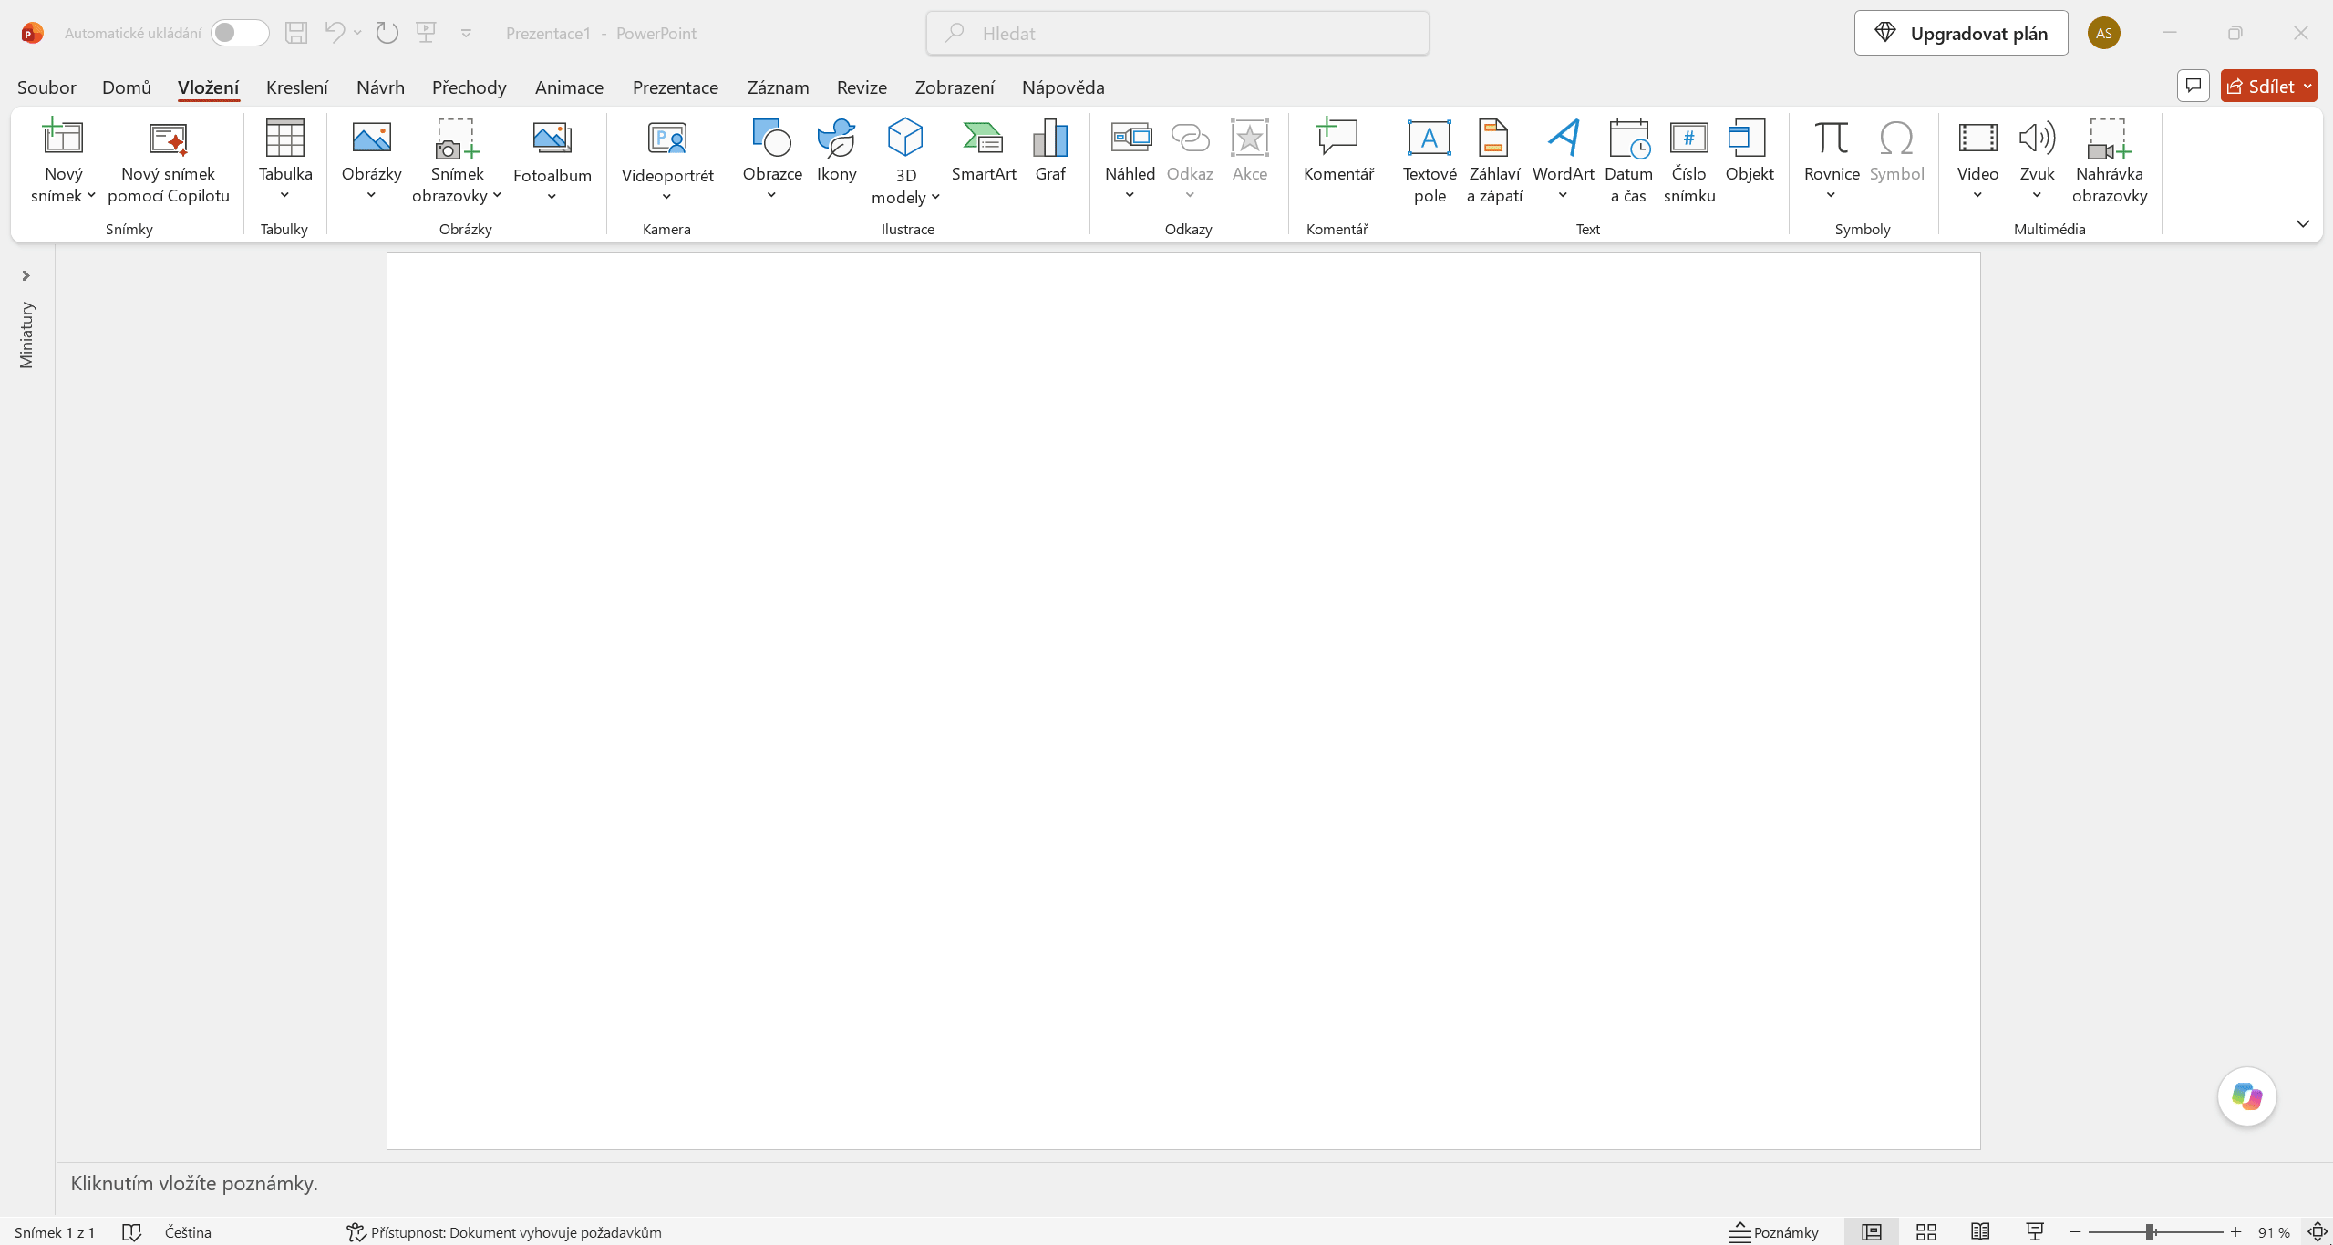Screen dimensions: 2333x1245
Task: Click the Čeština language indicator
Action: (188, 1232)
